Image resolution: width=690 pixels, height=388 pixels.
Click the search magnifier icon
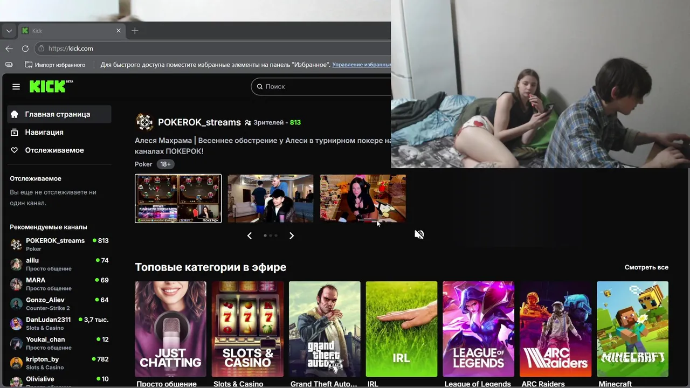259,86
